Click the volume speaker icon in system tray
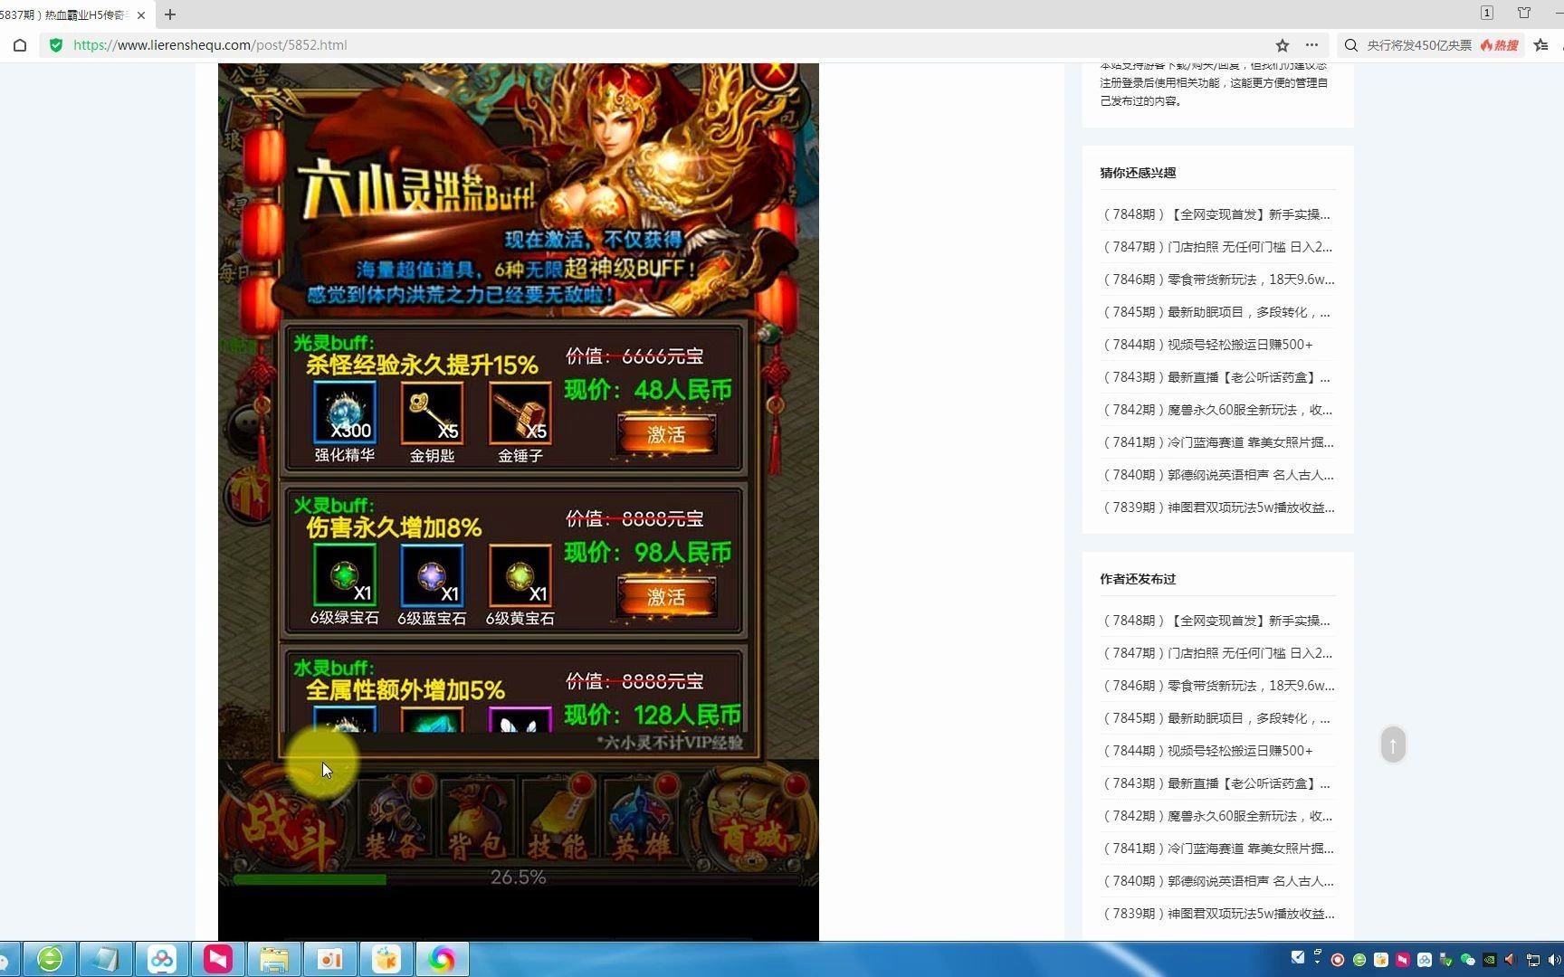The height and width of the screenshot is (977, 1564). 1554,960
